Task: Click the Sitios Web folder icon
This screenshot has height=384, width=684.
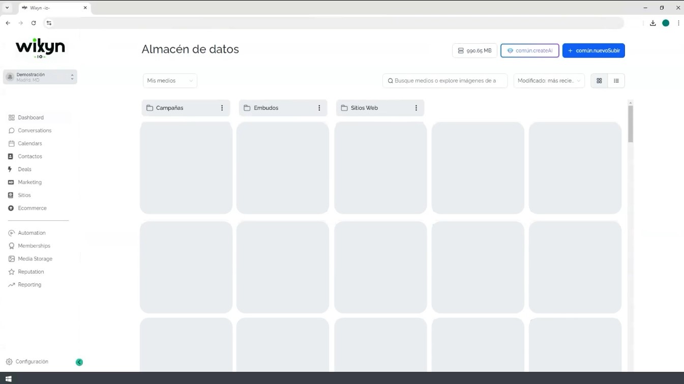Action: click(x=344, y=108)
